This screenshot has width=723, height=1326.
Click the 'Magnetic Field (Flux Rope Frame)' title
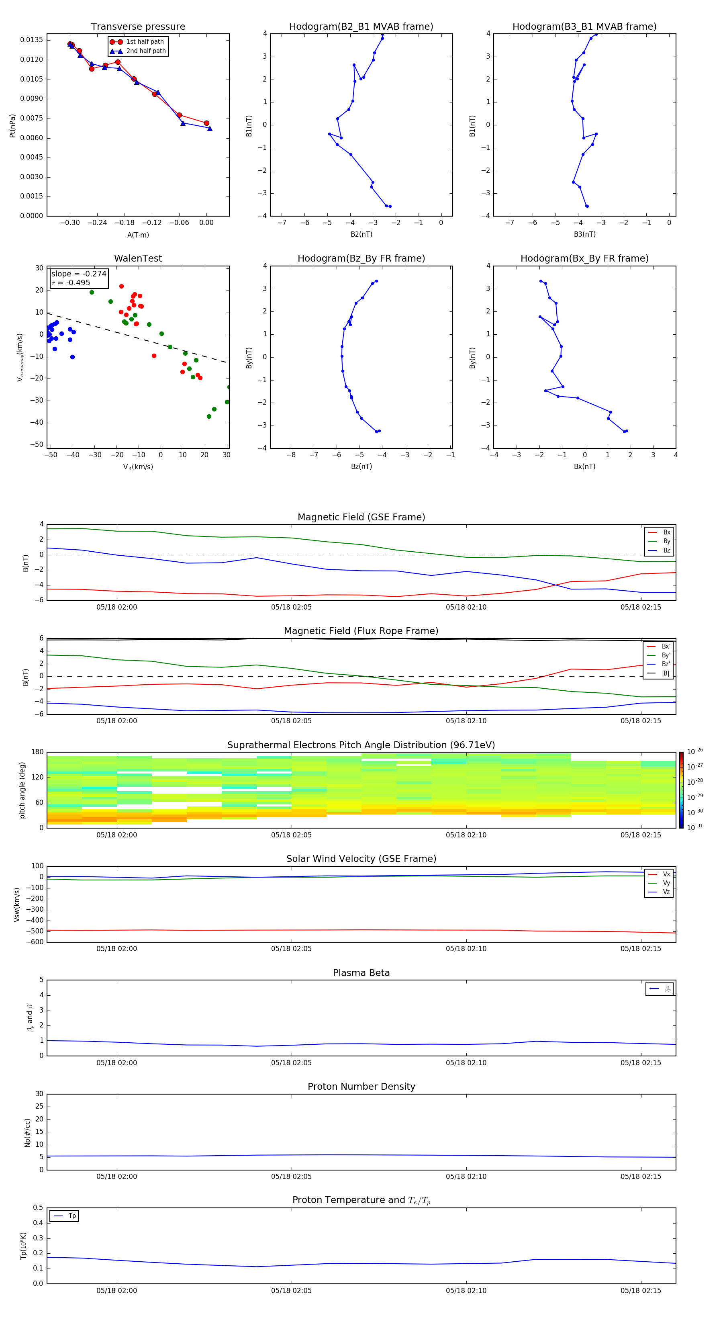361,631
